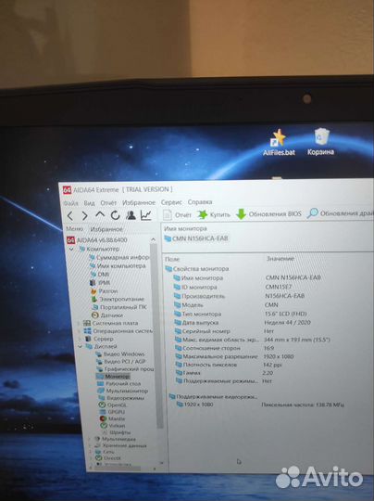The height and width of the screenshot is (501, 374).
Task: Open the Вид menu
Action: coord(89,203)
